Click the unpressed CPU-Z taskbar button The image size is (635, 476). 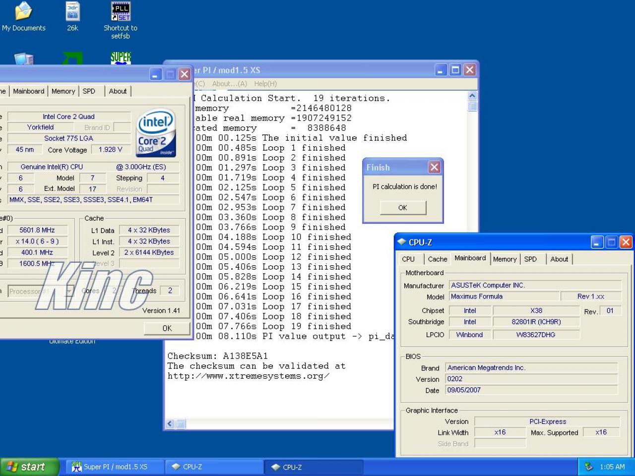click(x=214, y=467)
